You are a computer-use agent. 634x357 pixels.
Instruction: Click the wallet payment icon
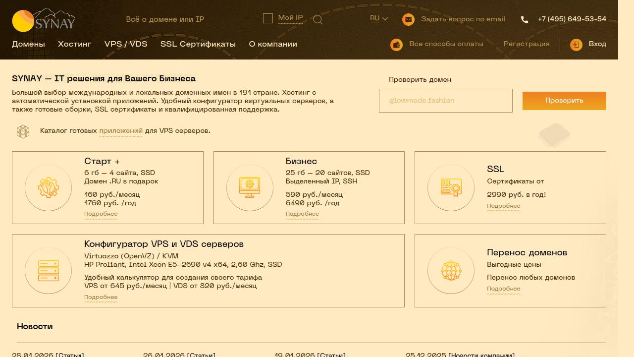(x=396, y=45)
